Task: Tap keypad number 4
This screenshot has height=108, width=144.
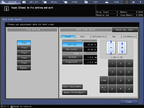Action: pyautogui.click(x=112, y=72)
